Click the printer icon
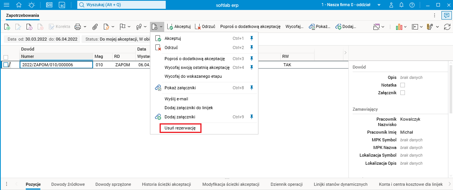The image size is (453, 190). coord(77,27)
